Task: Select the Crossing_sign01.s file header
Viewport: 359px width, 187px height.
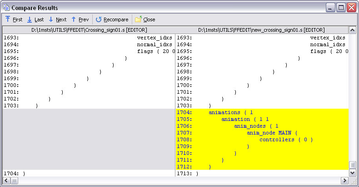Action: 89,30
